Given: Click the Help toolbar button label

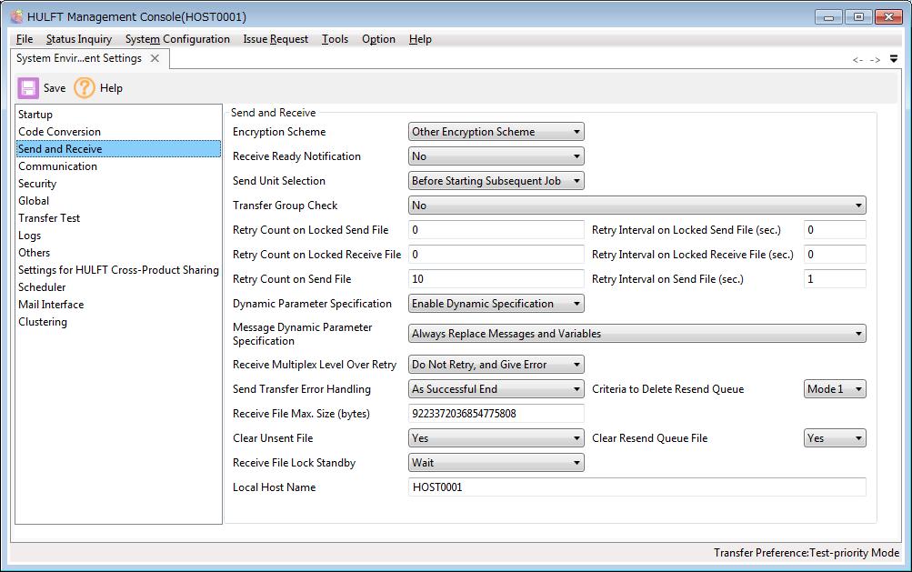Looking at the screenshot, I should coord(111,88).
